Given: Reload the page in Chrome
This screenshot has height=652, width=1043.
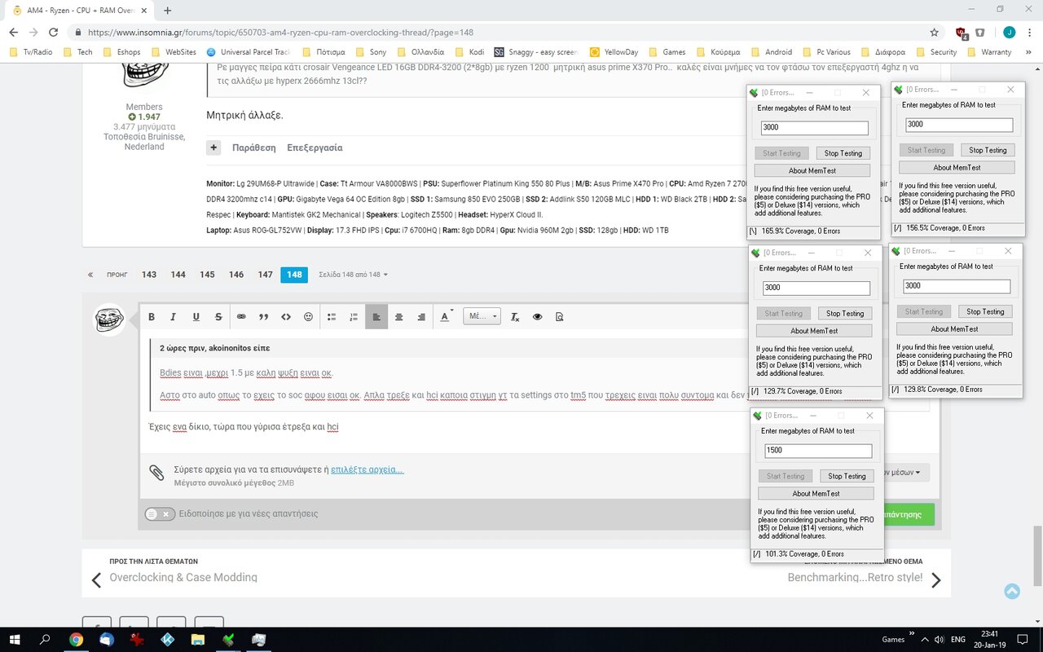Looking at the screenshot, I should 53,33.
